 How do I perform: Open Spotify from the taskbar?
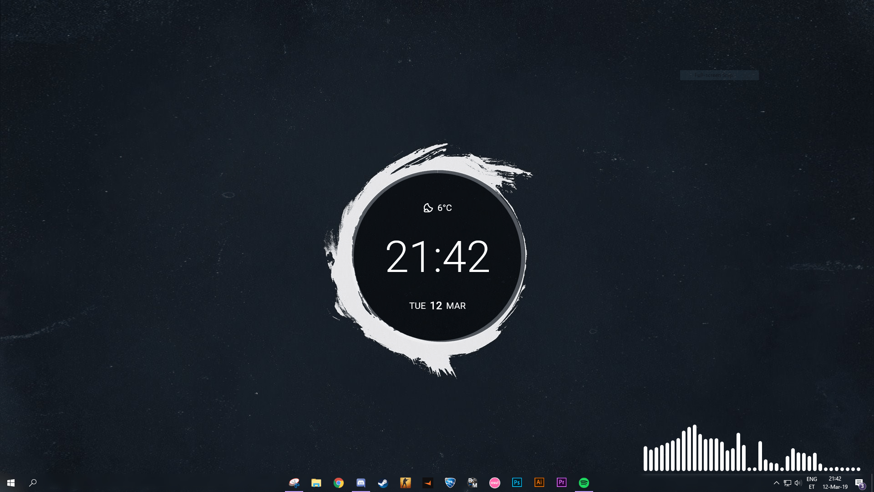pyautogui.click(x=584, y=482)
